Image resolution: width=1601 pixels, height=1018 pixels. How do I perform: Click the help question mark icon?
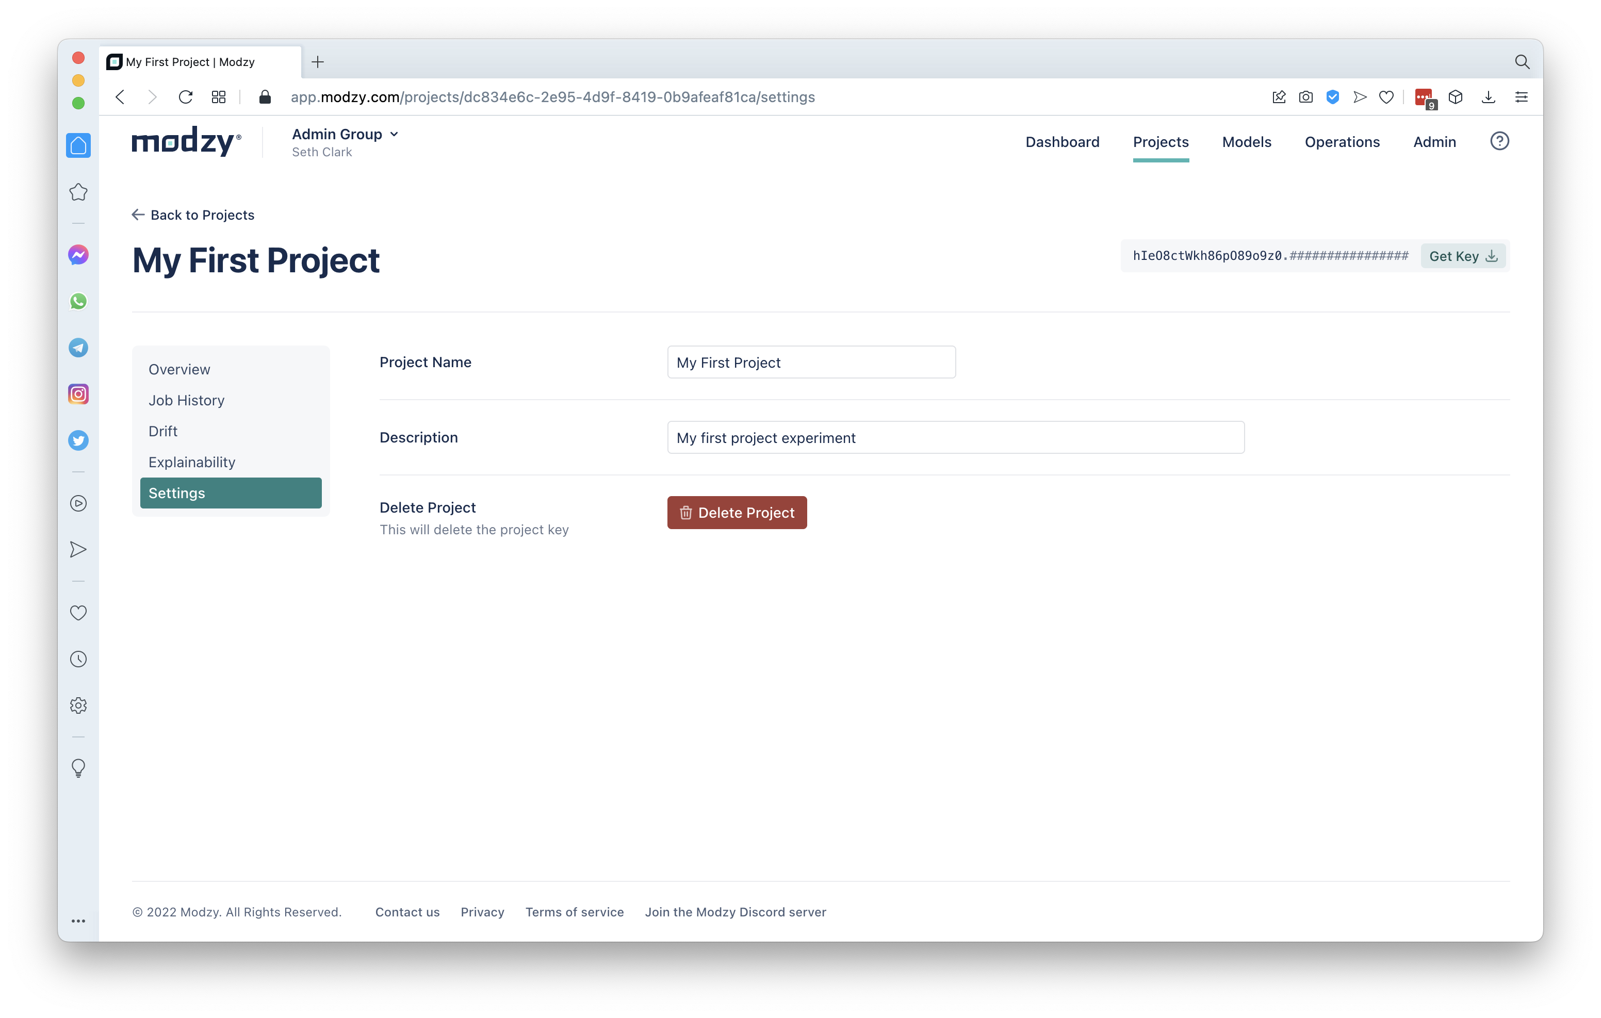1498,141
